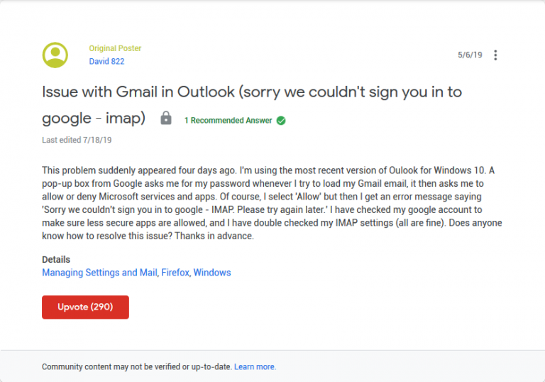Image resolution: width=545 pixels, height=382 pixels.
Task: Click the locked thread padlock icon
Action: (x=166, y=119)
